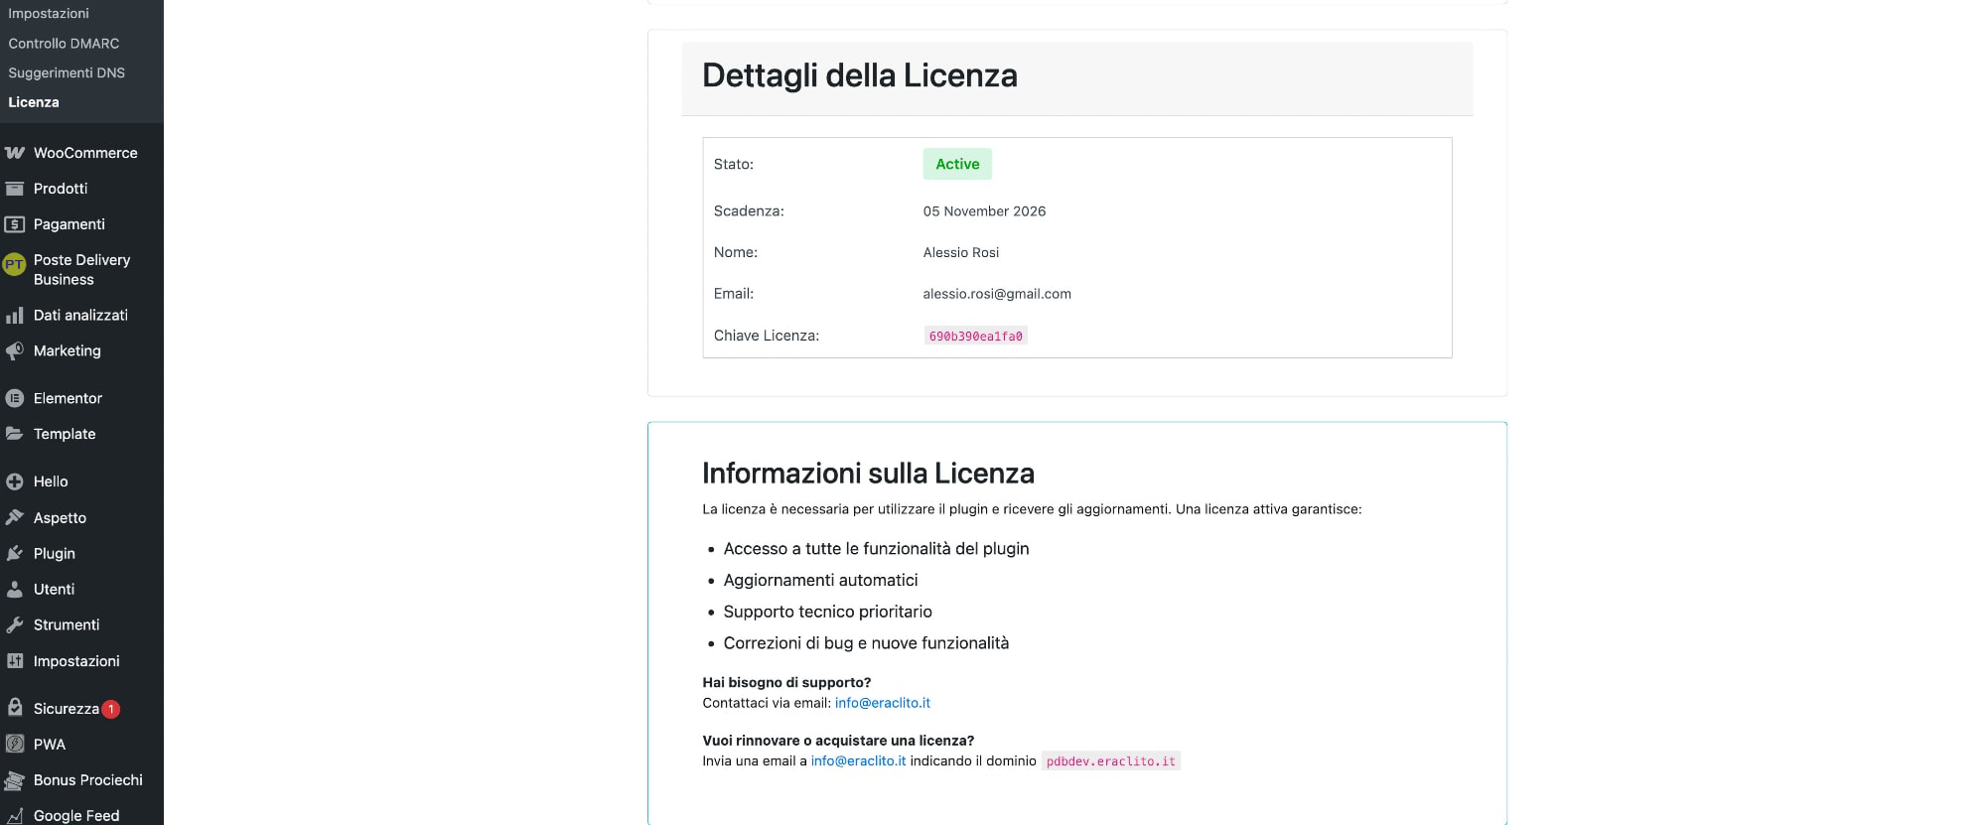The image size is (1986, 825).
Task: Open Controllo DMARC submenu item
Action: (64, 44)
